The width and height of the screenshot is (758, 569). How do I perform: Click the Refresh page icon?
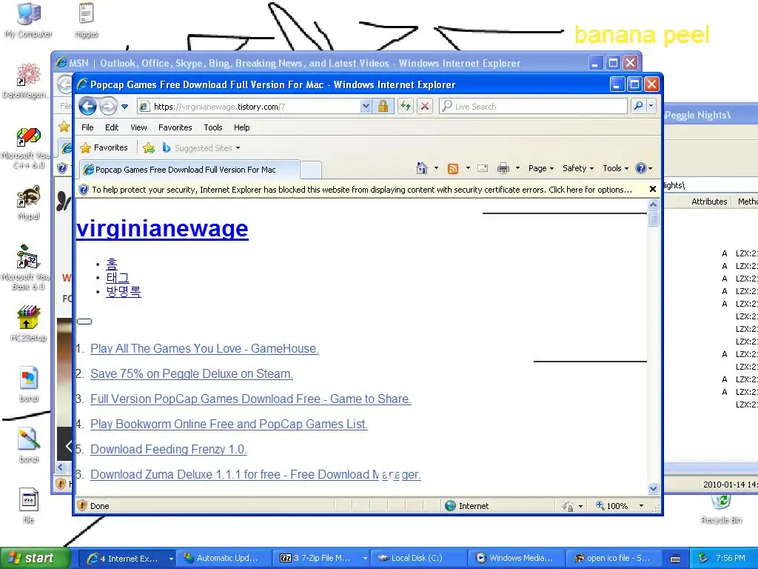click(x=406, y=107)
